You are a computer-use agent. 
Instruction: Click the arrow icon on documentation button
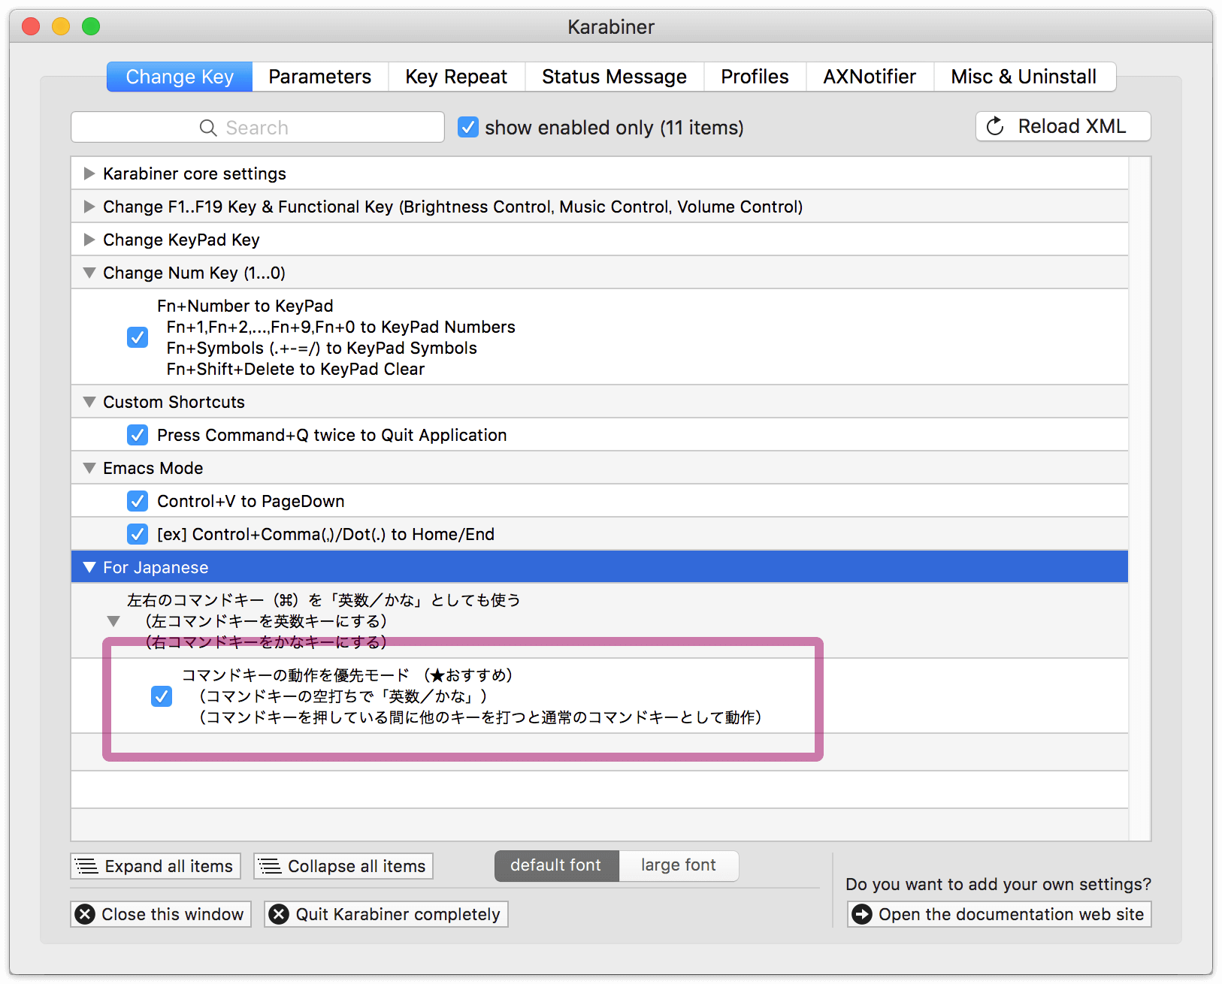[862, 914]
